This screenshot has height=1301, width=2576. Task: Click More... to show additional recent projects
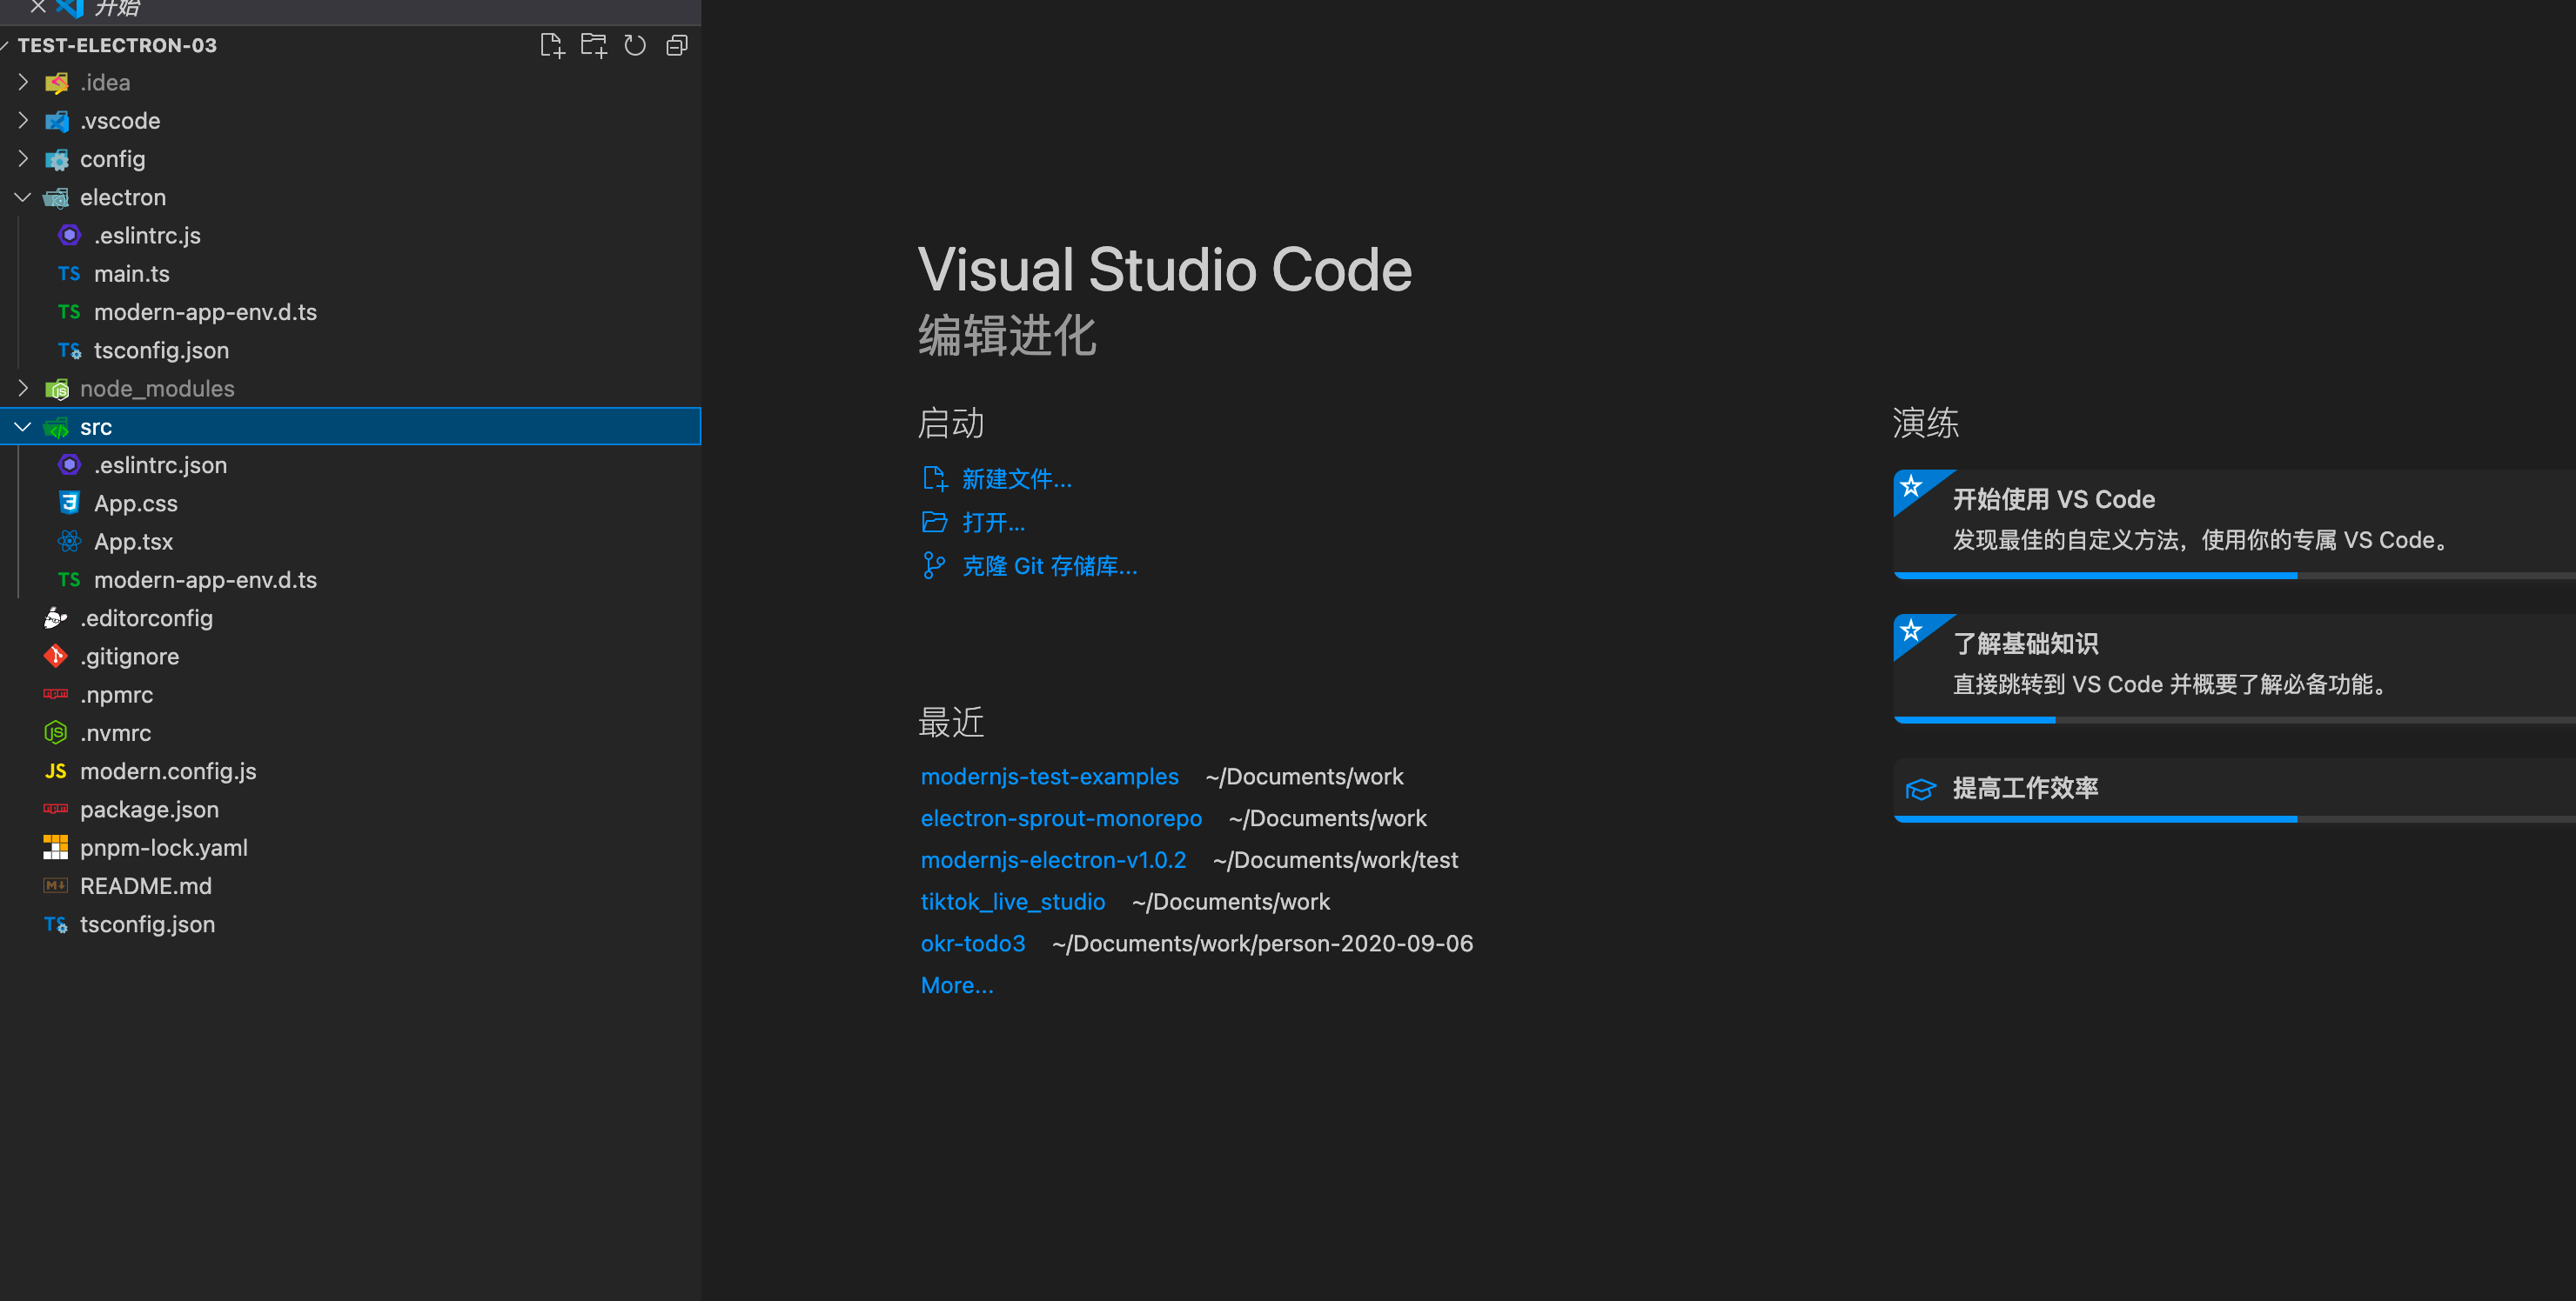click(956, 984)
